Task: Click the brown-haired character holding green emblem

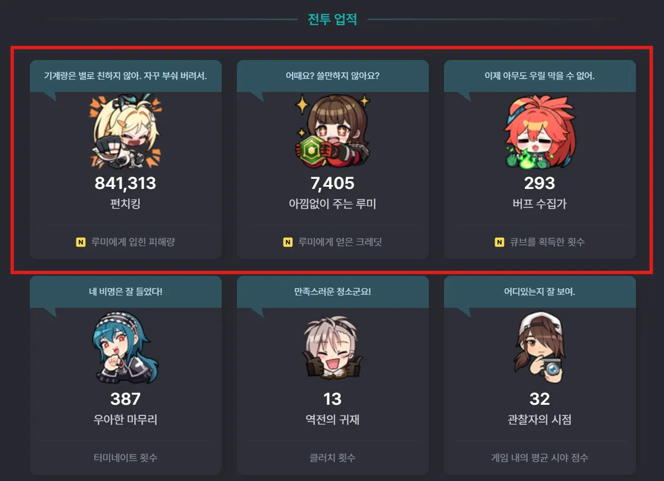Action: 332,131
